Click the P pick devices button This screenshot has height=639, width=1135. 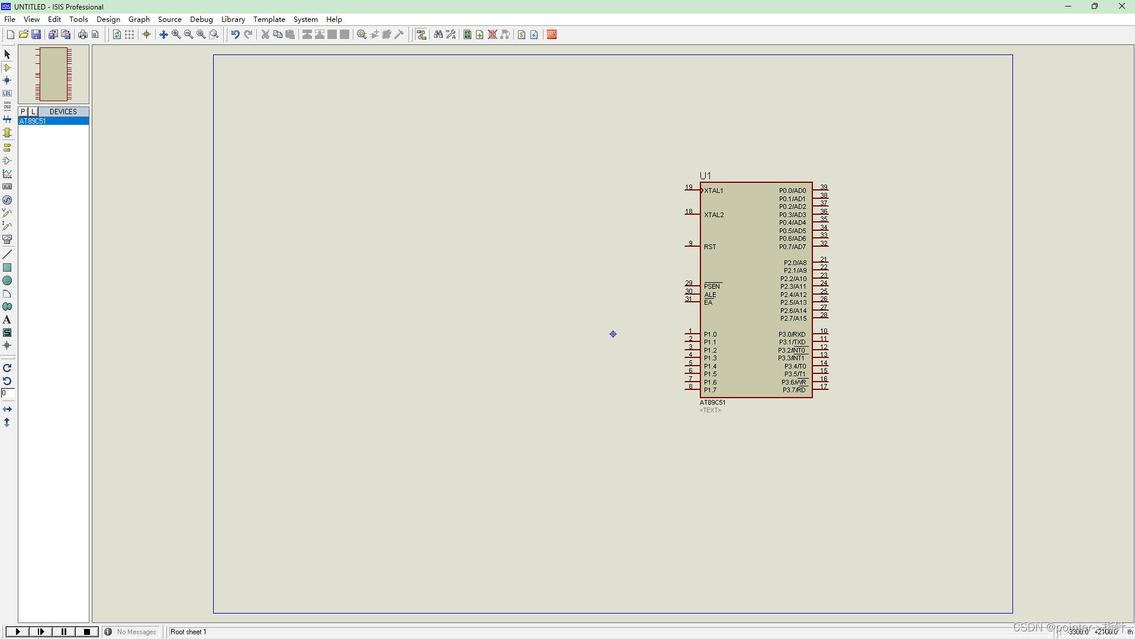pyautogui.click(x=23, y=111)
